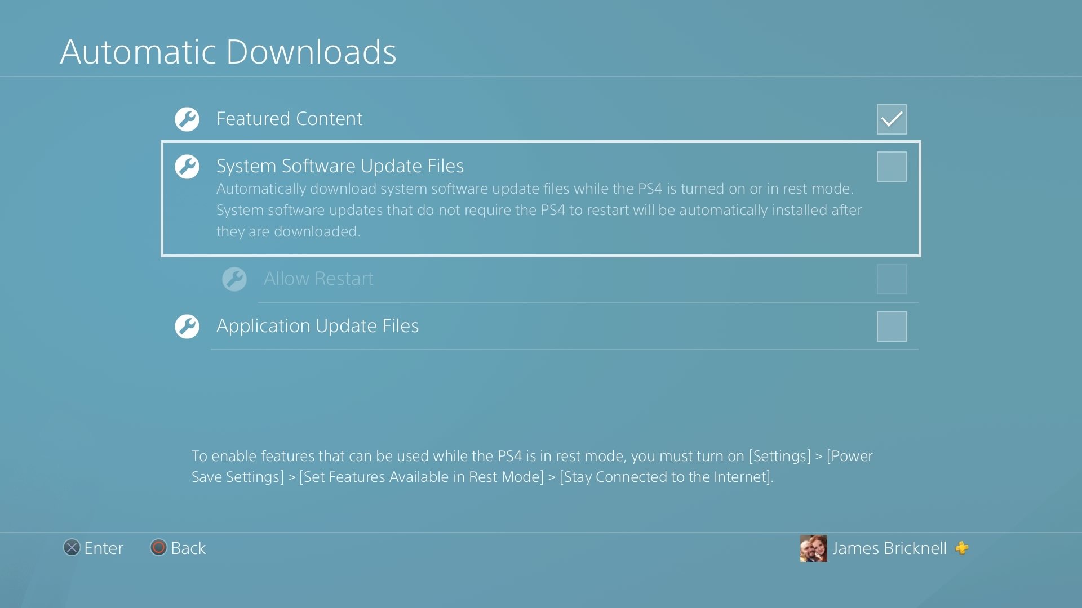Click the user profile thumbnail for James Bricknell

tap(812, 547)
